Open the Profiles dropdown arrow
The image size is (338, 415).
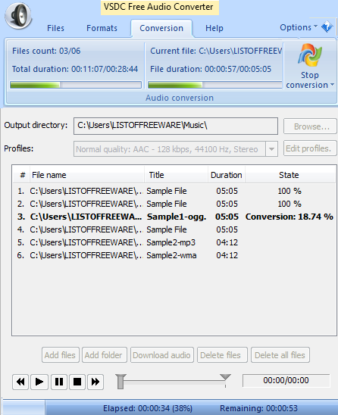tap(271, 149)
